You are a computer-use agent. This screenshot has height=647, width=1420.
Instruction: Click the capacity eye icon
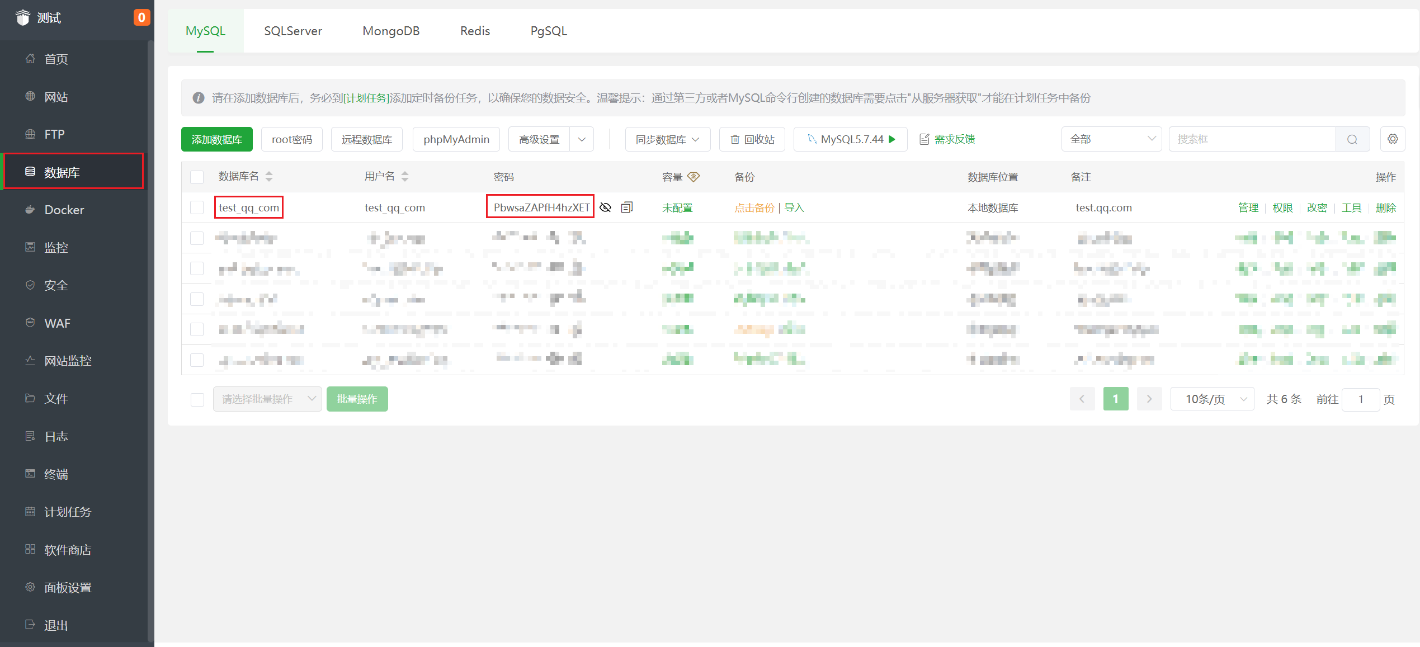coord(694,177)
